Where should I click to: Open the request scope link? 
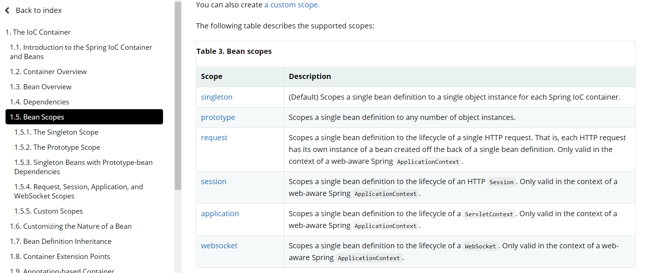tap(214, 138)
